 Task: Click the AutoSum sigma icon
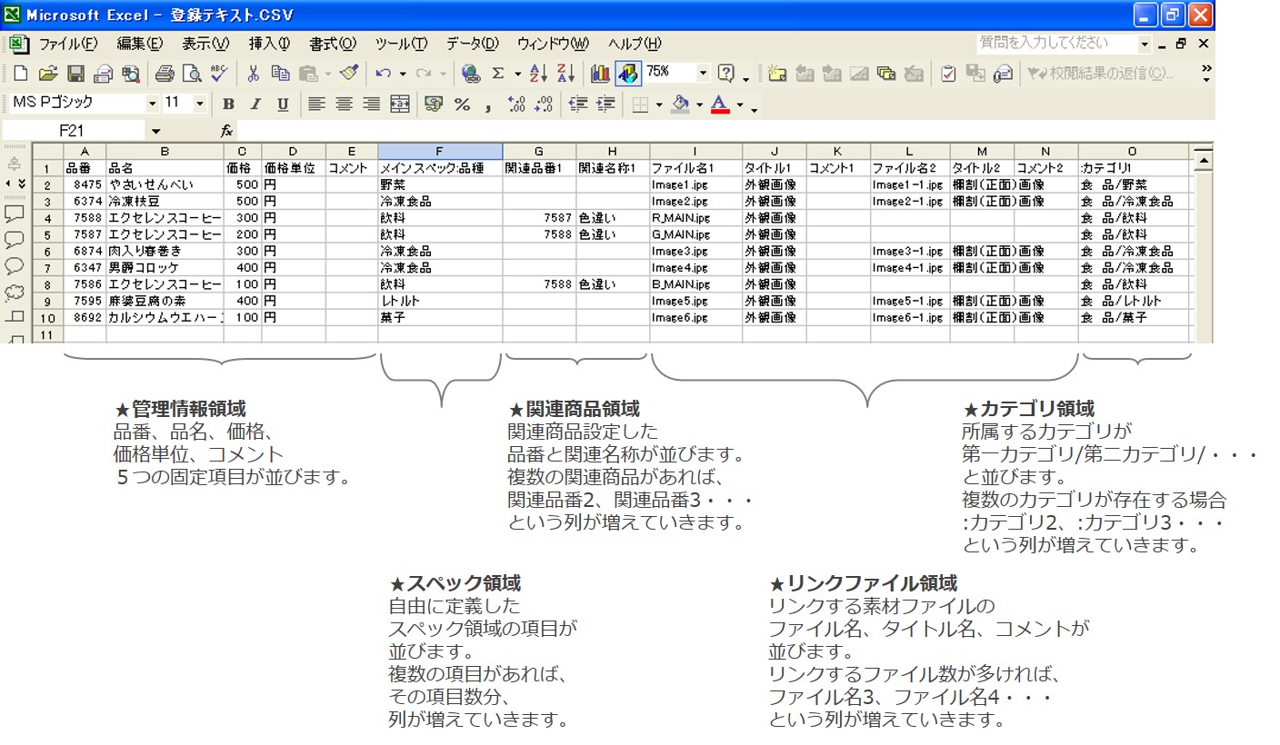click(498, 74)
